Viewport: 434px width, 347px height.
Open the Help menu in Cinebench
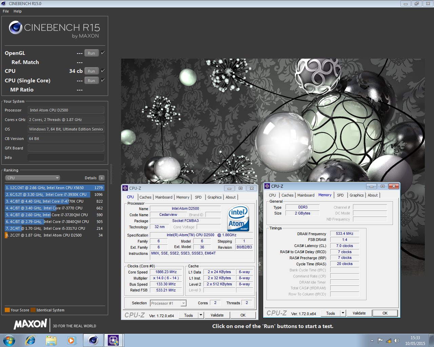pyautogui.click(x=18, y=11)
